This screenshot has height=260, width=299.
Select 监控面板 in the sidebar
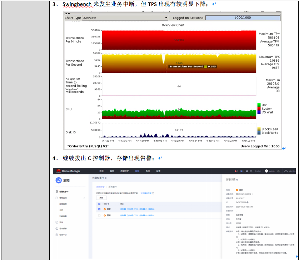pos(63,204)
